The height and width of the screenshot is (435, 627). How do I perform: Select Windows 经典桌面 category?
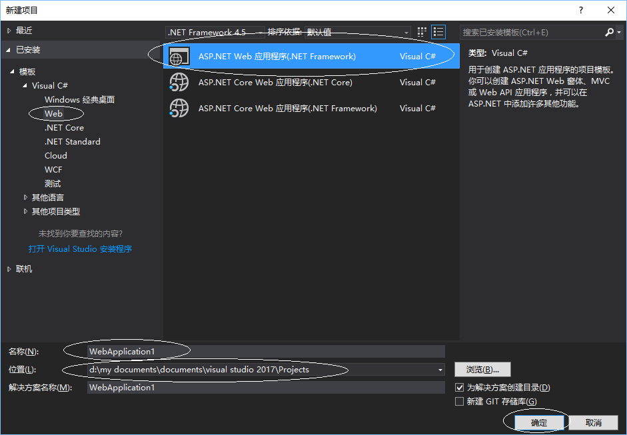pyautogui.click(x=79, y=99)
